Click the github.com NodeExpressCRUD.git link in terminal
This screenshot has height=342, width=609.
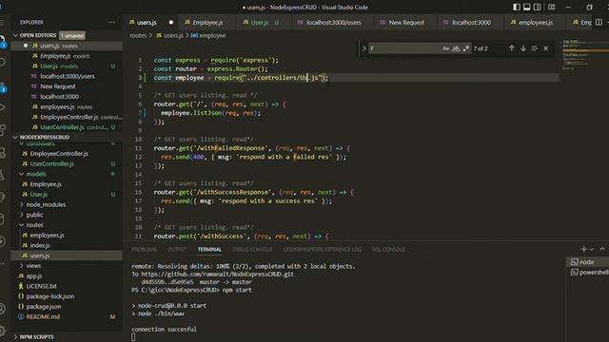coord(218,275)
